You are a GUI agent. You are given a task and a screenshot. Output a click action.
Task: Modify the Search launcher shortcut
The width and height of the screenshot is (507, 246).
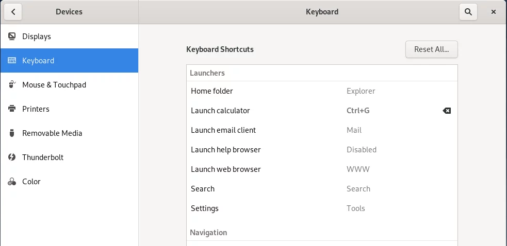[322, 189]
